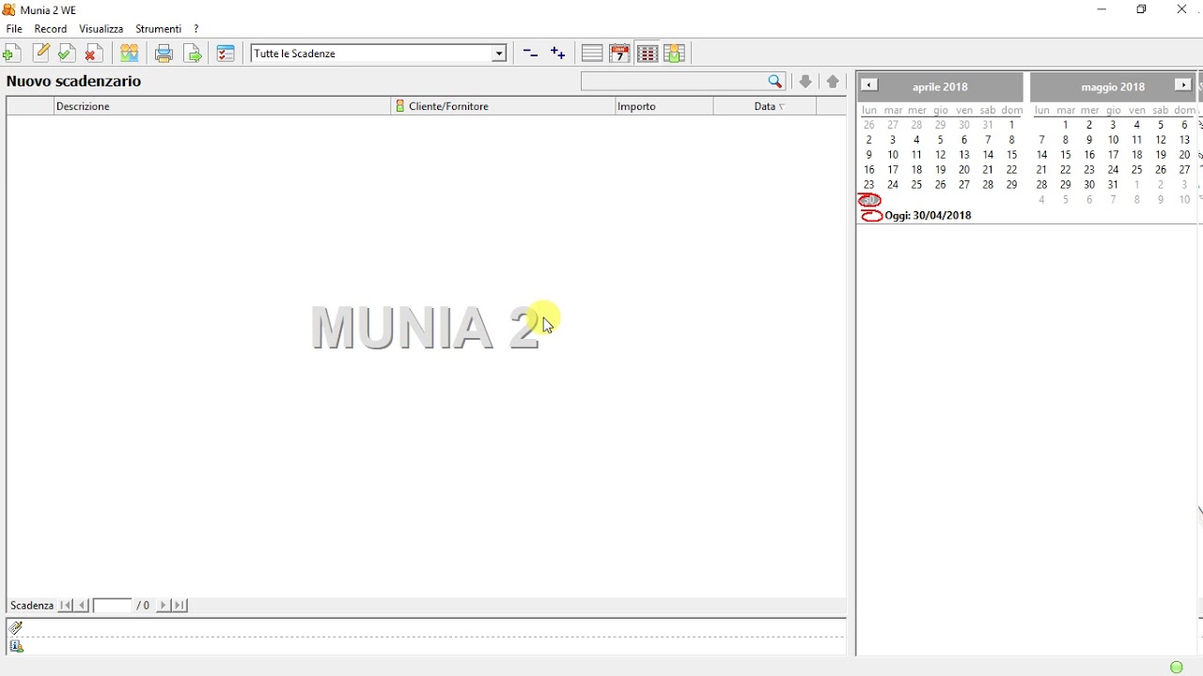The height and width of the screenshot is (676, 1203).
Task: Select day 1 in aprile 2018
Action: click(1012, 125)
